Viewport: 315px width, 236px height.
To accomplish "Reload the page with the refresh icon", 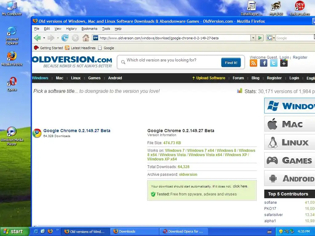I will pyautogui.click(x=65, y=38).
